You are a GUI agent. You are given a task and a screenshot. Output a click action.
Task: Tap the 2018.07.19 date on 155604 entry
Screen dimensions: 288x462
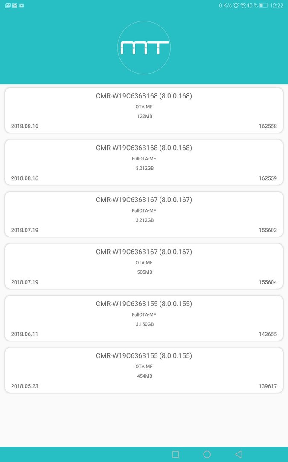pyautogui.click(x=25, y=282)
